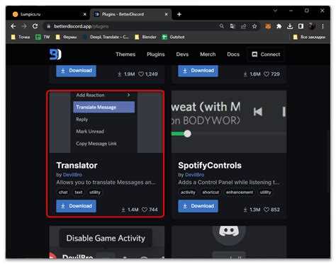
Task: Click Download above the Translator card
Action: [76, 71]
